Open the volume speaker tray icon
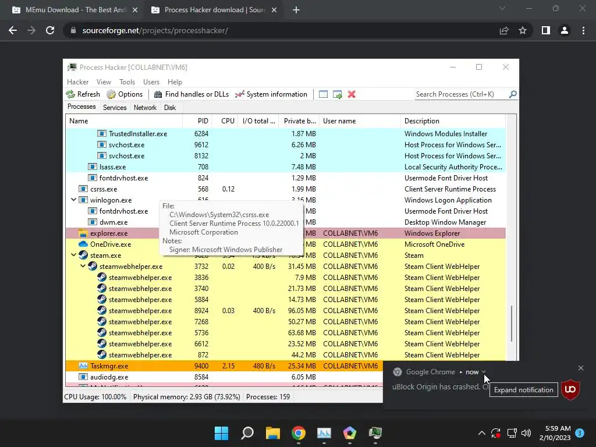The width and height of the screenshot is (596, 447). 526,433
